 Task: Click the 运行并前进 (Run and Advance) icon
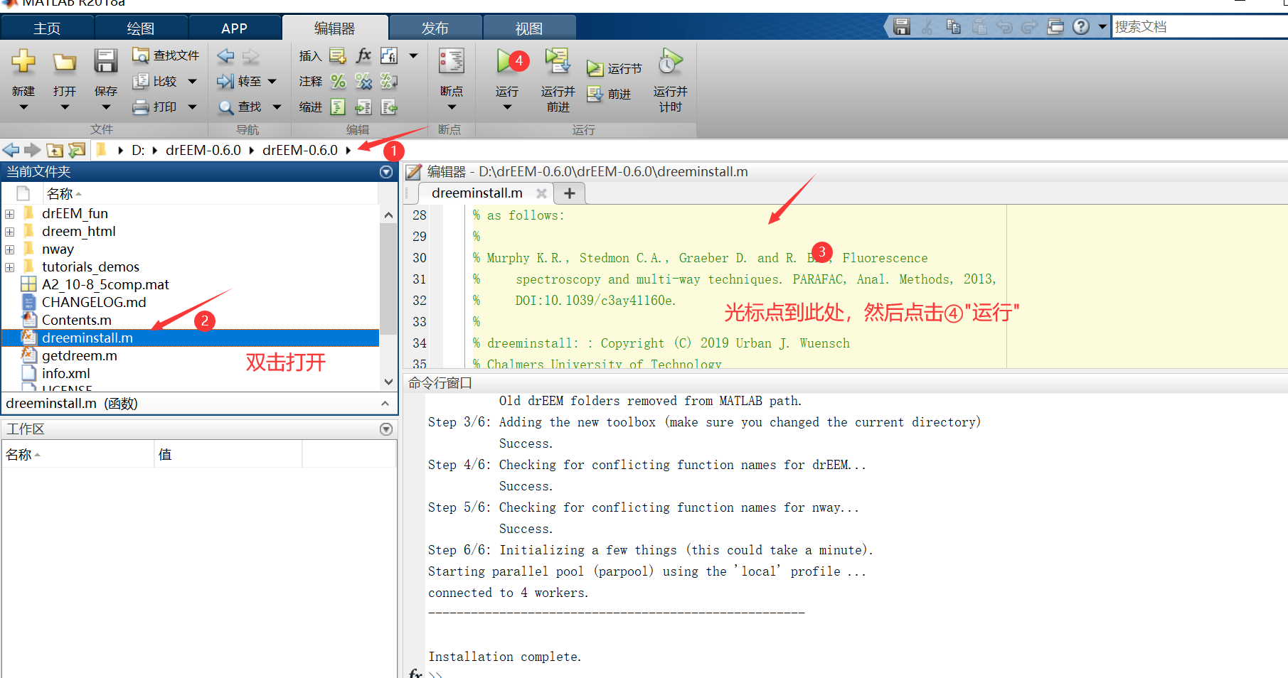558,62
